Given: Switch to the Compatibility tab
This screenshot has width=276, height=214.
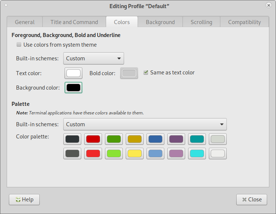Looking at the screenshot, I should [x=244, y=22].
